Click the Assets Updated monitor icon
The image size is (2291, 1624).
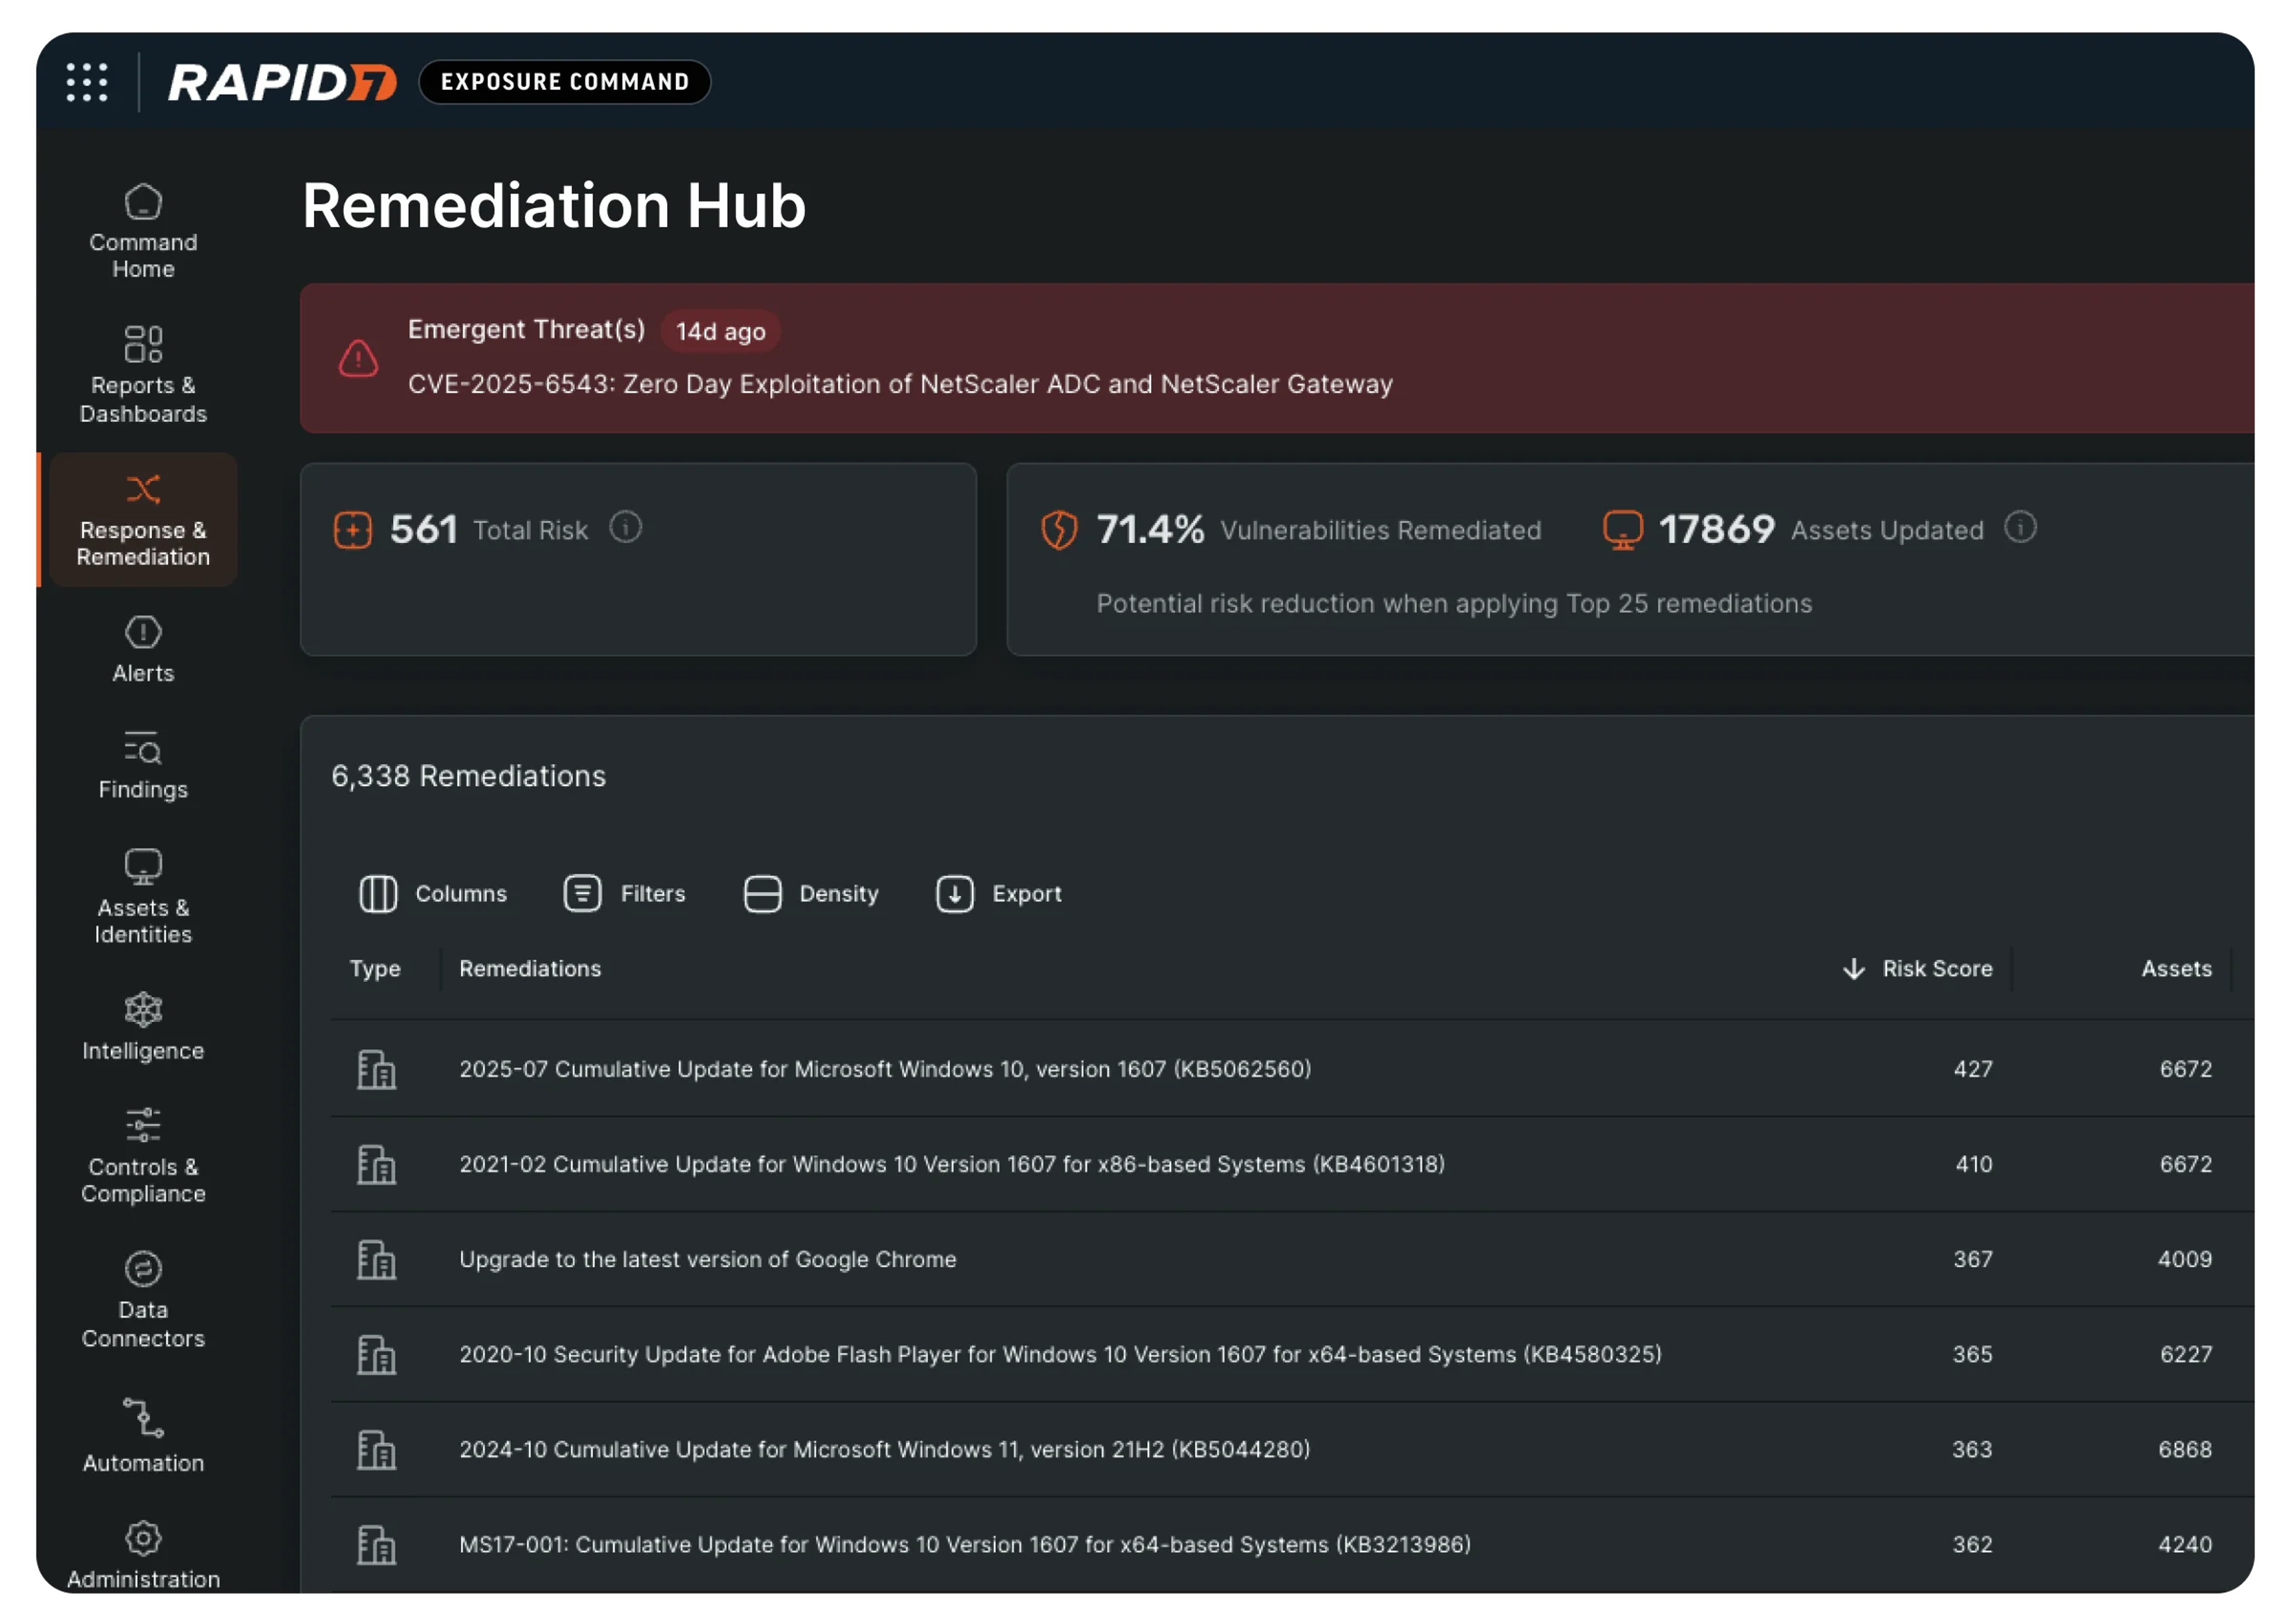tap(1622, 530)
